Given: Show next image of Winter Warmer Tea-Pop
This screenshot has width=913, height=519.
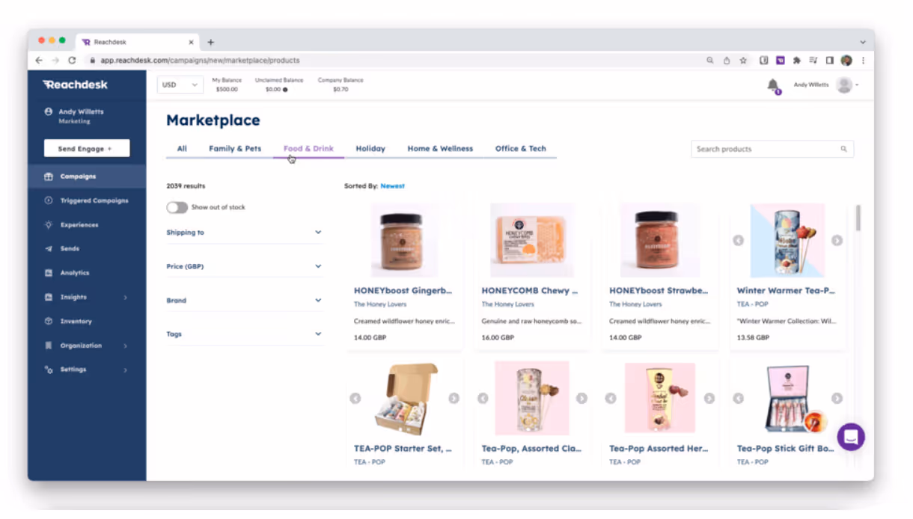Looking at the screenshot, I should tap(837, 241).
